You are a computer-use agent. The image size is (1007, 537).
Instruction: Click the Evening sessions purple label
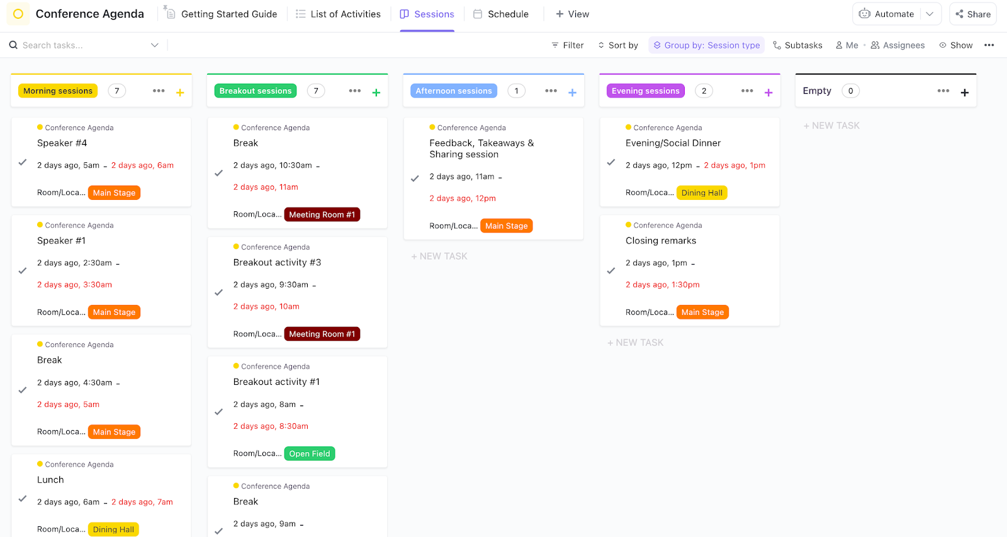646,91
